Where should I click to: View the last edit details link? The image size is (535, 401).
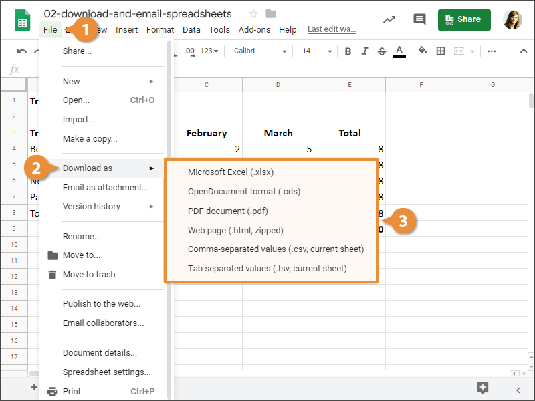pyautogui.click(x=332, y=29)
